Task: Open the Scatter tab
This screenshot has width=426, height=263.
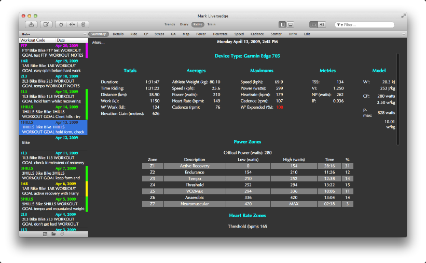Action: click(x=276, y=34)
